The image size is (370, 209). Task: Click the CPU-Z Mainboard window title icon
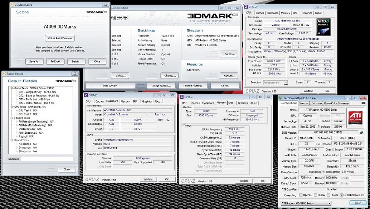click(86, 95)
